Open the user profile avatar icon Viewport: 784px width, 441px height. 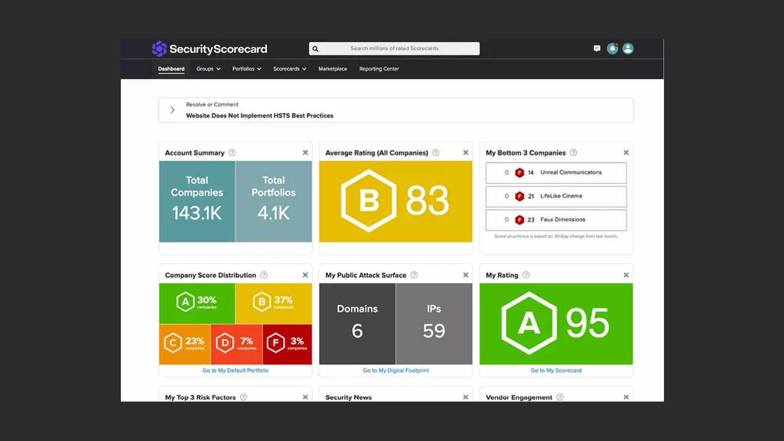628,49
